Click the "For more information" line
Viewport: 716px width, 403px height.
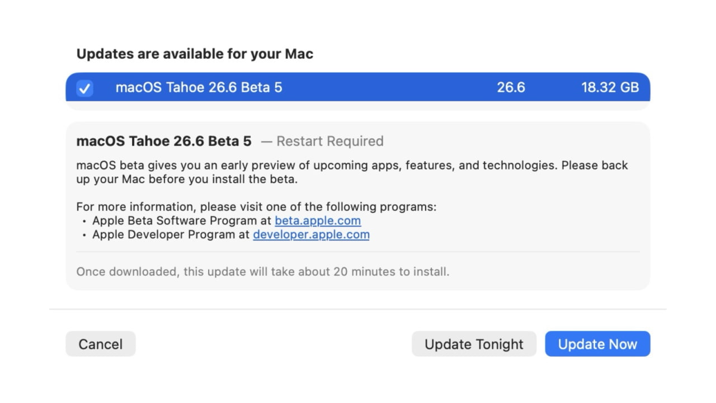point(256,207)
